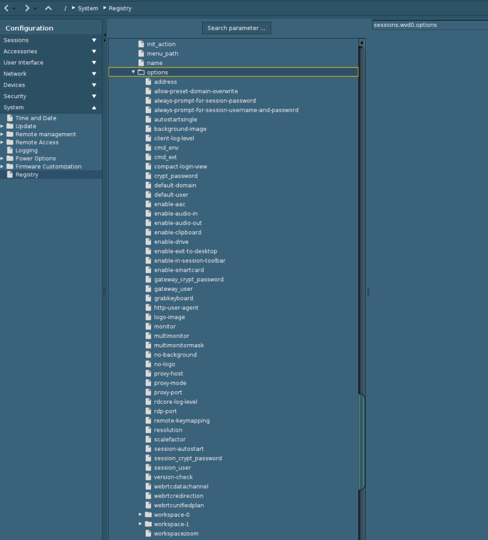
Task: Click the Search parameter button
Action: [236, 28]
